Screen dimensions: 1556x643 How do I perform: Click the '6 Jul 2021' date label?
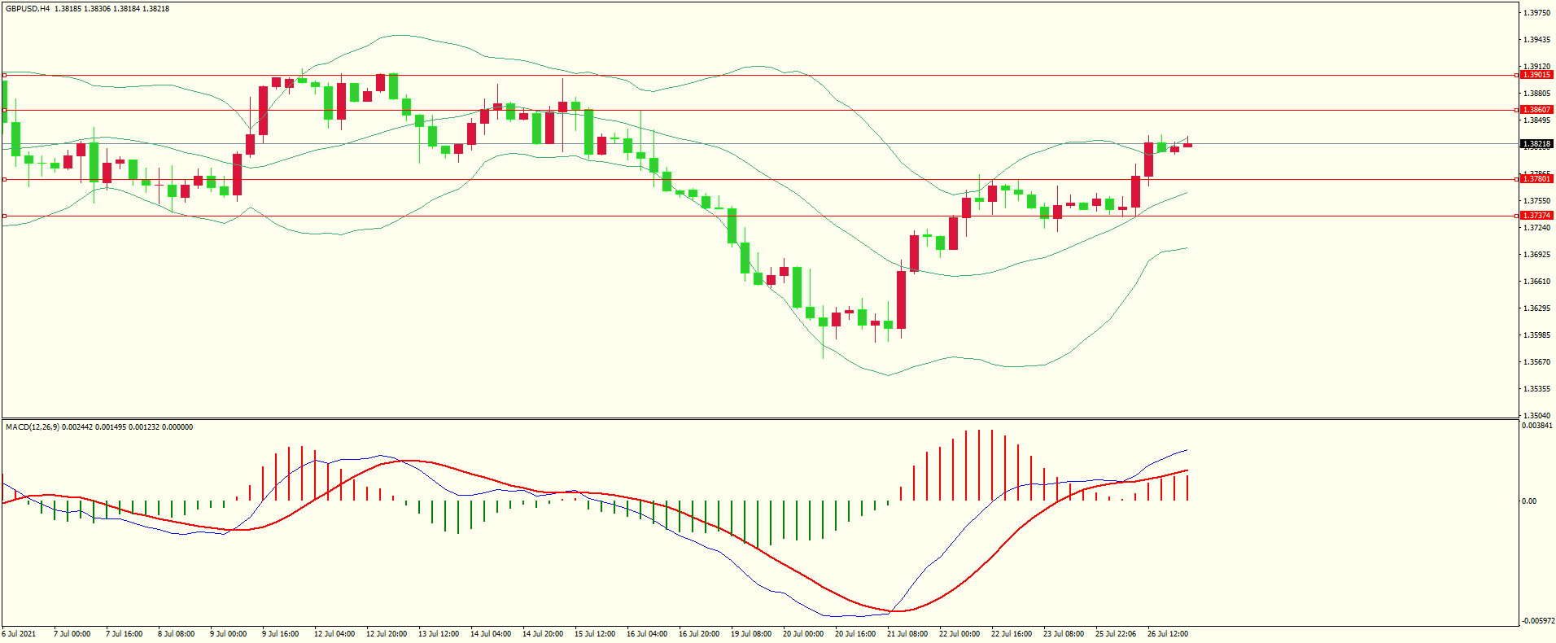click(19, 634)
